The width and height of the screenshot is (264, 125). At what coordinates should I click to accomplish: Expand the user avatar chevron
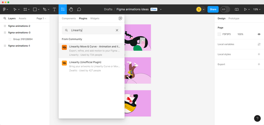(x=203, y=10)
